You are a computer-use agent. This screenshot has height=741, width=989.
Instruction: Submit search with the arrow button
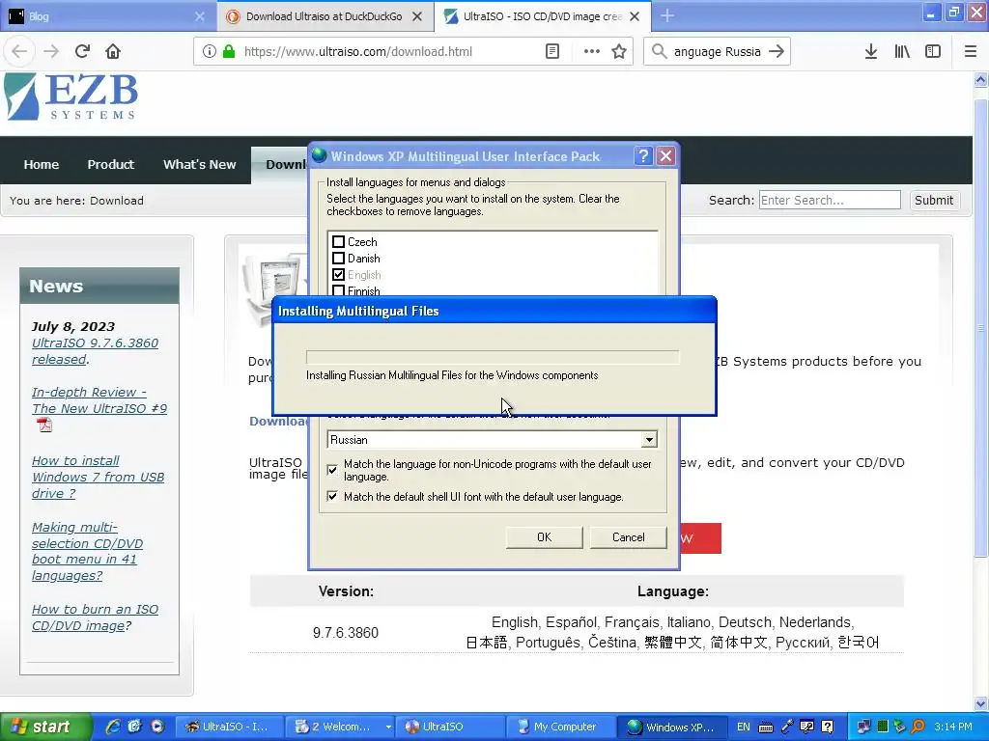point(777,52)
